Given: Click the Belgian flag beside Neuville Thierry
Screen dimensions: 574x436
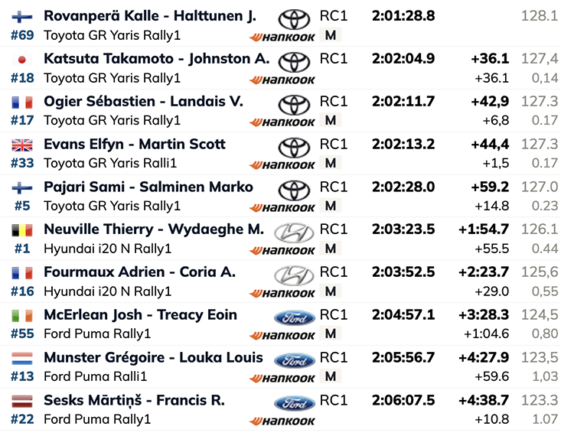Looking at the screenshot, I should coord(22,230).
